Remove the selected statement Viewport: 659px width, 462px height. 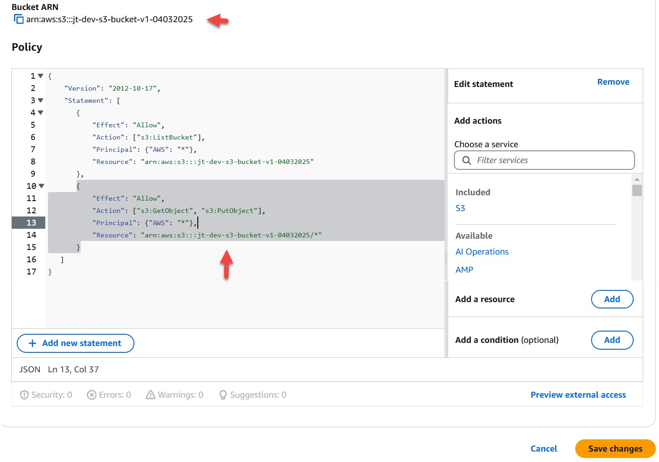click(x=613, y=82)
